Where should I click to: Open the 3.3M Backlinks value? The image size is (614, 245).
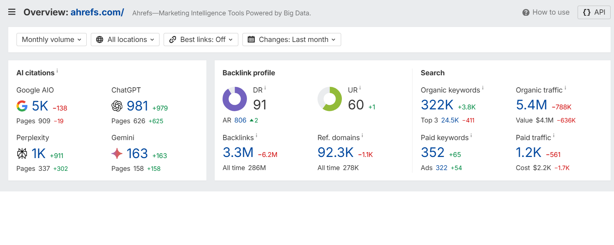tap(238, 152)
